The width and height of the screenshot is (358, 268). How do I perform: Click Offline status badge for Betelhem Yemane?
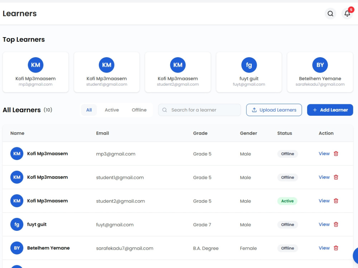(287, 248)
